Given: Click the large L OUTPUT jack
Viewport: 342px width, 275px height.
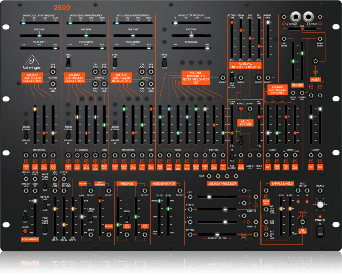Looking at the screenshot, I should (x=296, y=17).
